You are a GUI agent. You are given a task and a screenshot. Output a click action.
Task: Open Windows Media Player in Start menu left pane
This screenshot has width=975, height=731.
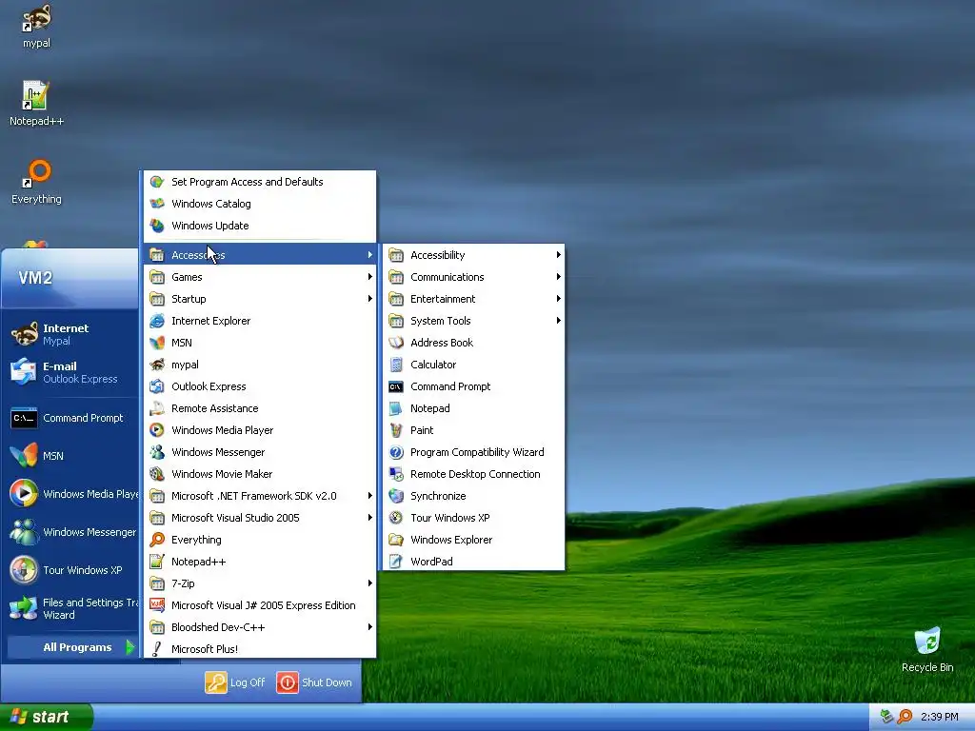[x=72, y=494]
